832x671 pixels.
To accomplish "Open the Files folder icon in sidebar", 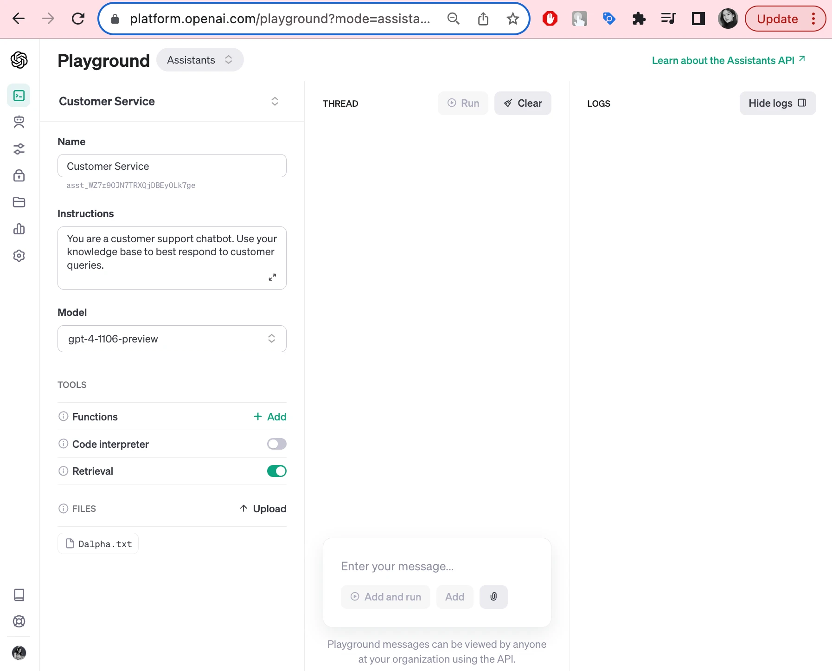I will [19, 202].
